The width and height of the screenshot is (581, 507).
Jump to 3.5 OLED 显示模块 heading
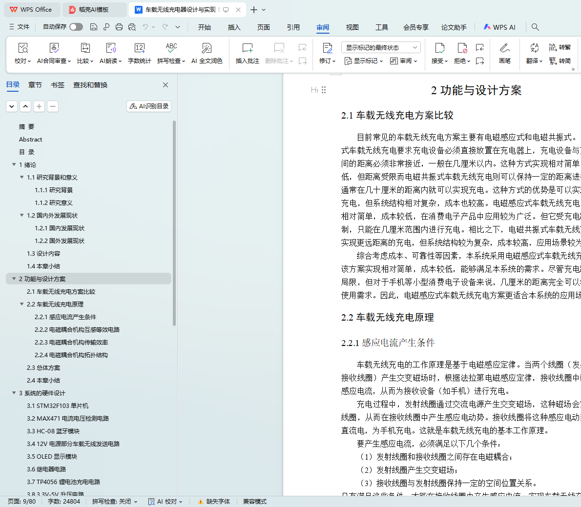coord(52,457)
